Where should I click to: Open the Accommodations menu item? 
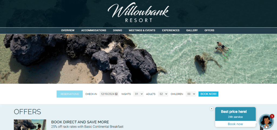point(94,30)
